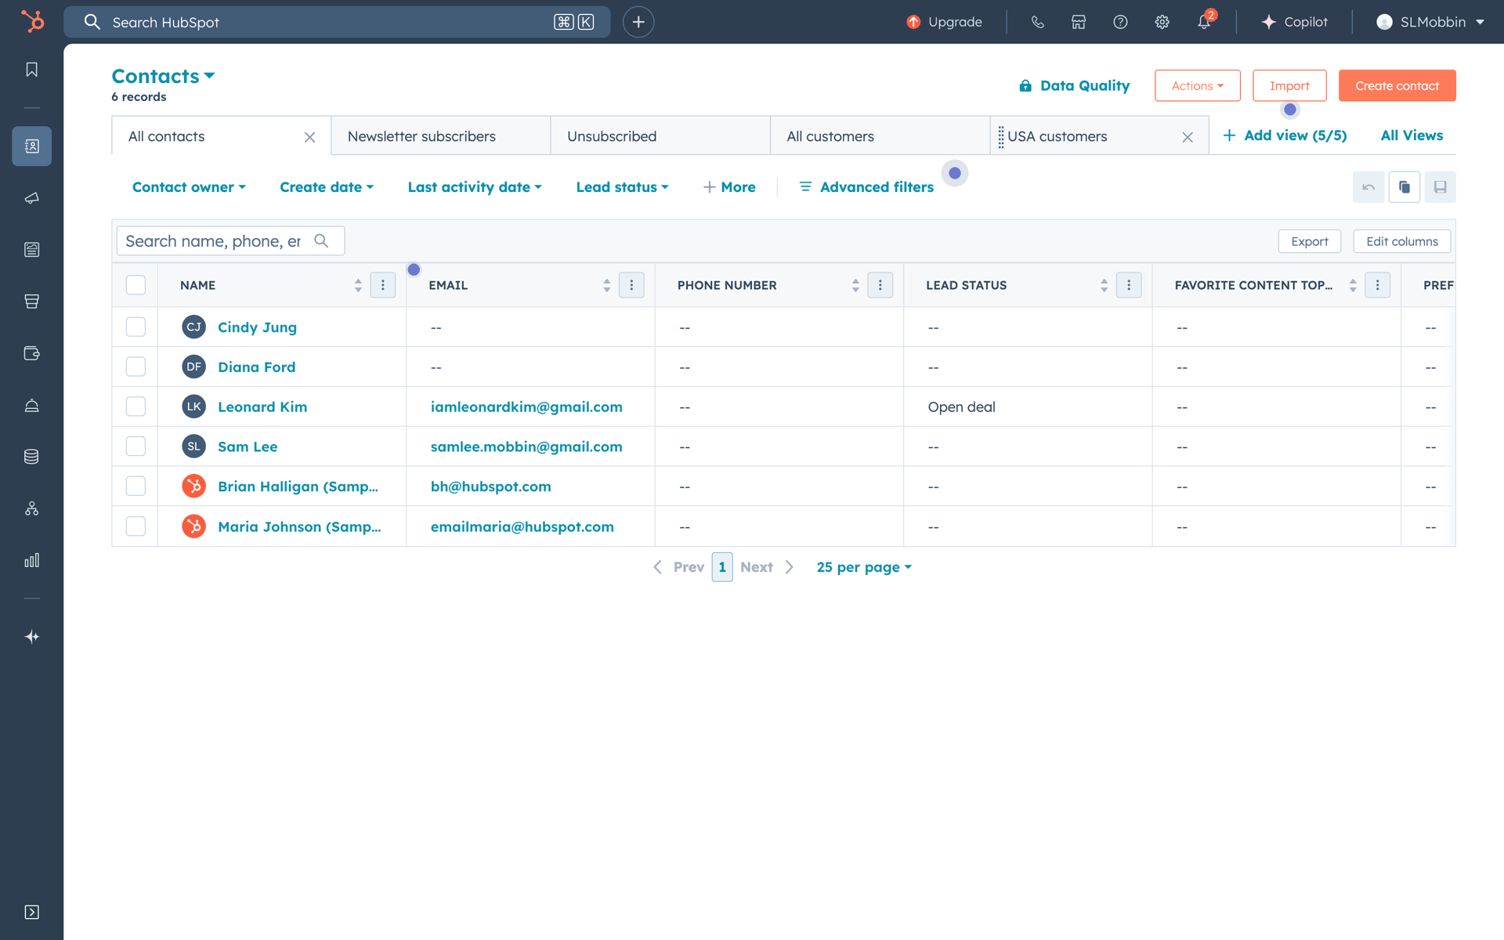Check the Brian Halligan row checkbox
1504x940 pixels.
click(x=136, y=486)
